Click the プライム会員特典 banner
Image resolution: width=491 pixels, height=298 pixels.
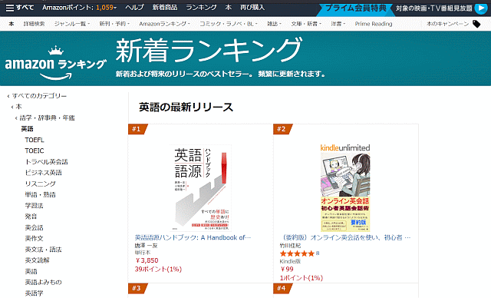tap(356, 8)
